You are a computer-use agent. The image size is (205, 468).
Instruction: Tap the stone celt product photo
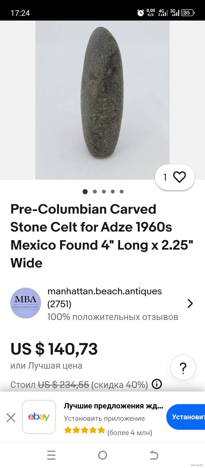(102, 100)
